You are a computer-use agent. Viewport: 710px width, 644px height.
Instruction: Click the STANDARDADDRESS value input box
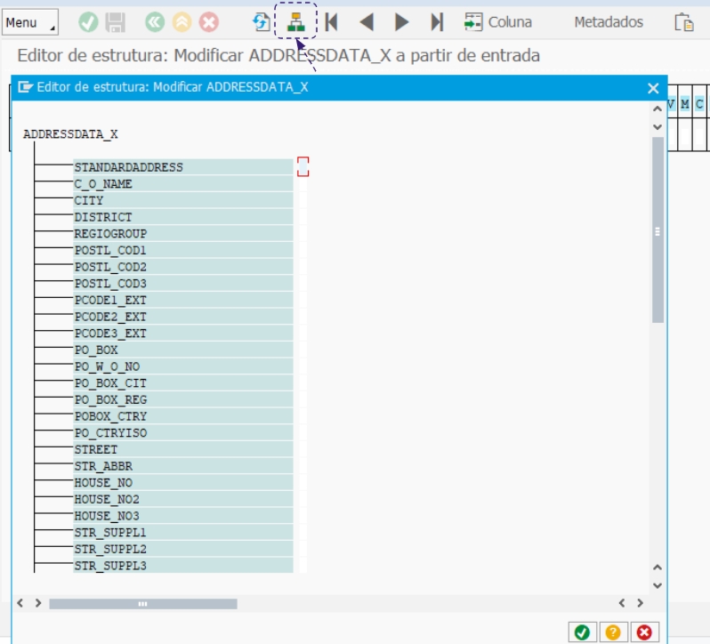[x=303, y=166]
